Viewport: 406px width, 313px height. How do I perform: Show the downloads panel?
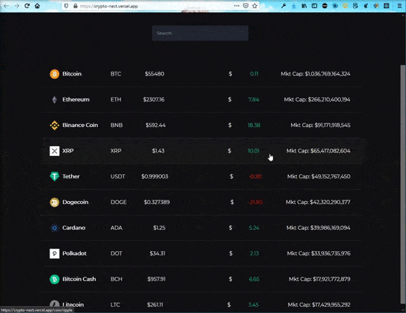[x=294, y=5]
